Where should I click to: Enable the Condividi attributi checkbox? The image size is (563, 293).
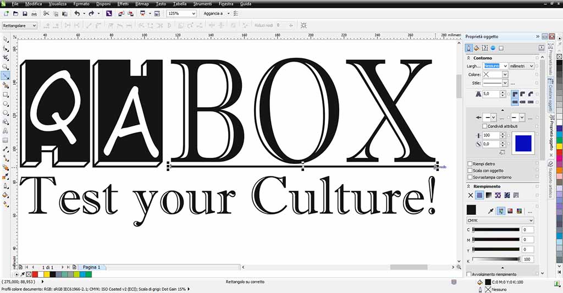(484, 126)
